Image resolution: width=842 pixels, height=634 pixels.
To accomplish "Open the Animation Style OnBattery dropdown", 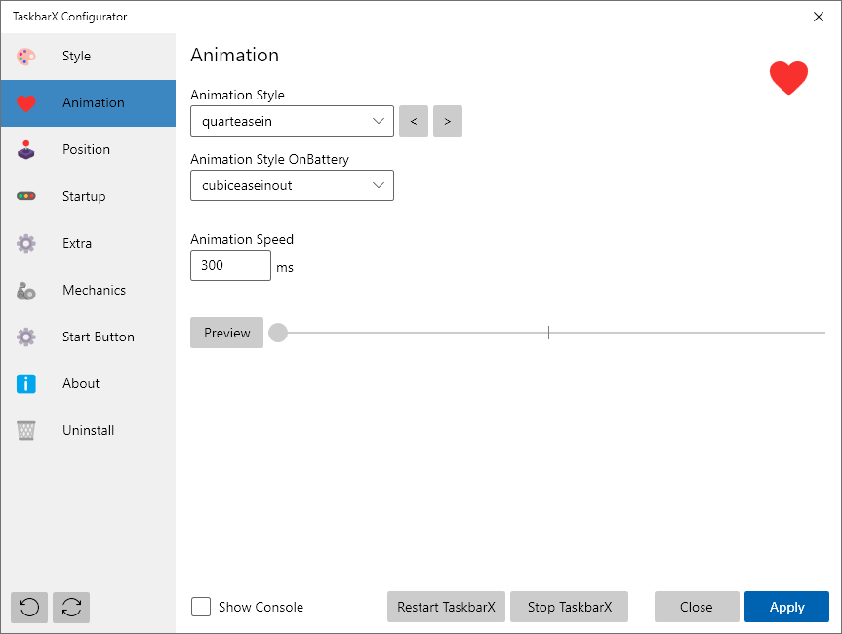I will pos(292,185).
